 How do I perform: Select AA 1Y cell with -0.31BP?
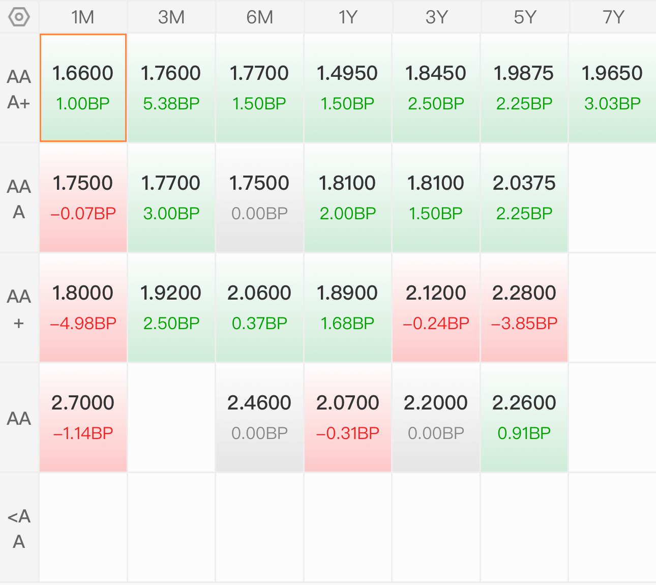tap(348, 417)
